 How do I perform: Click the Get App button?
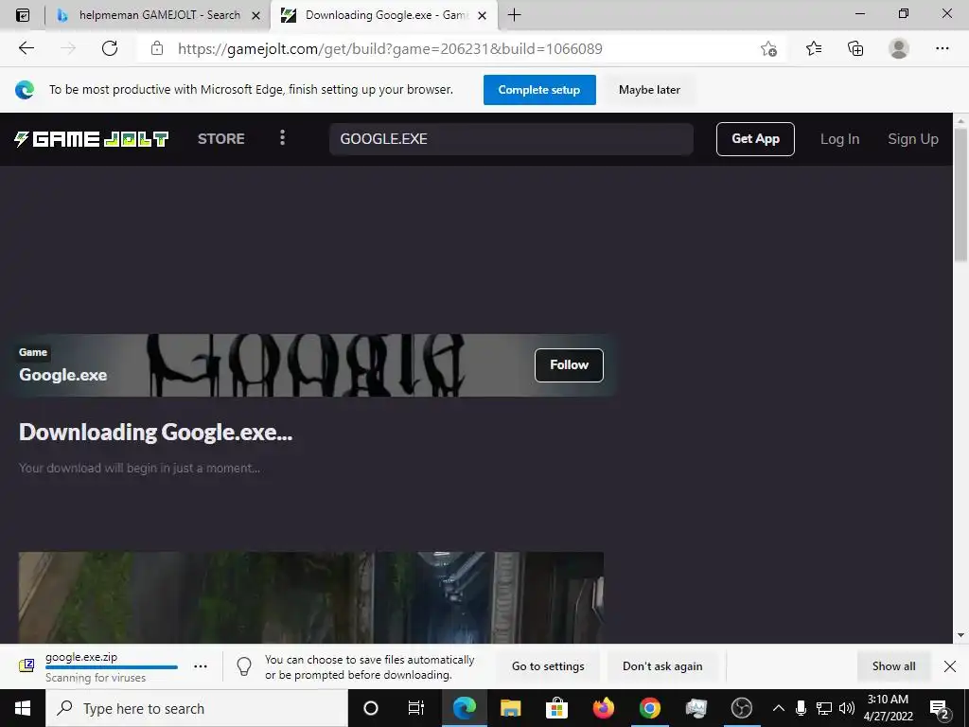tap(755, 138)
